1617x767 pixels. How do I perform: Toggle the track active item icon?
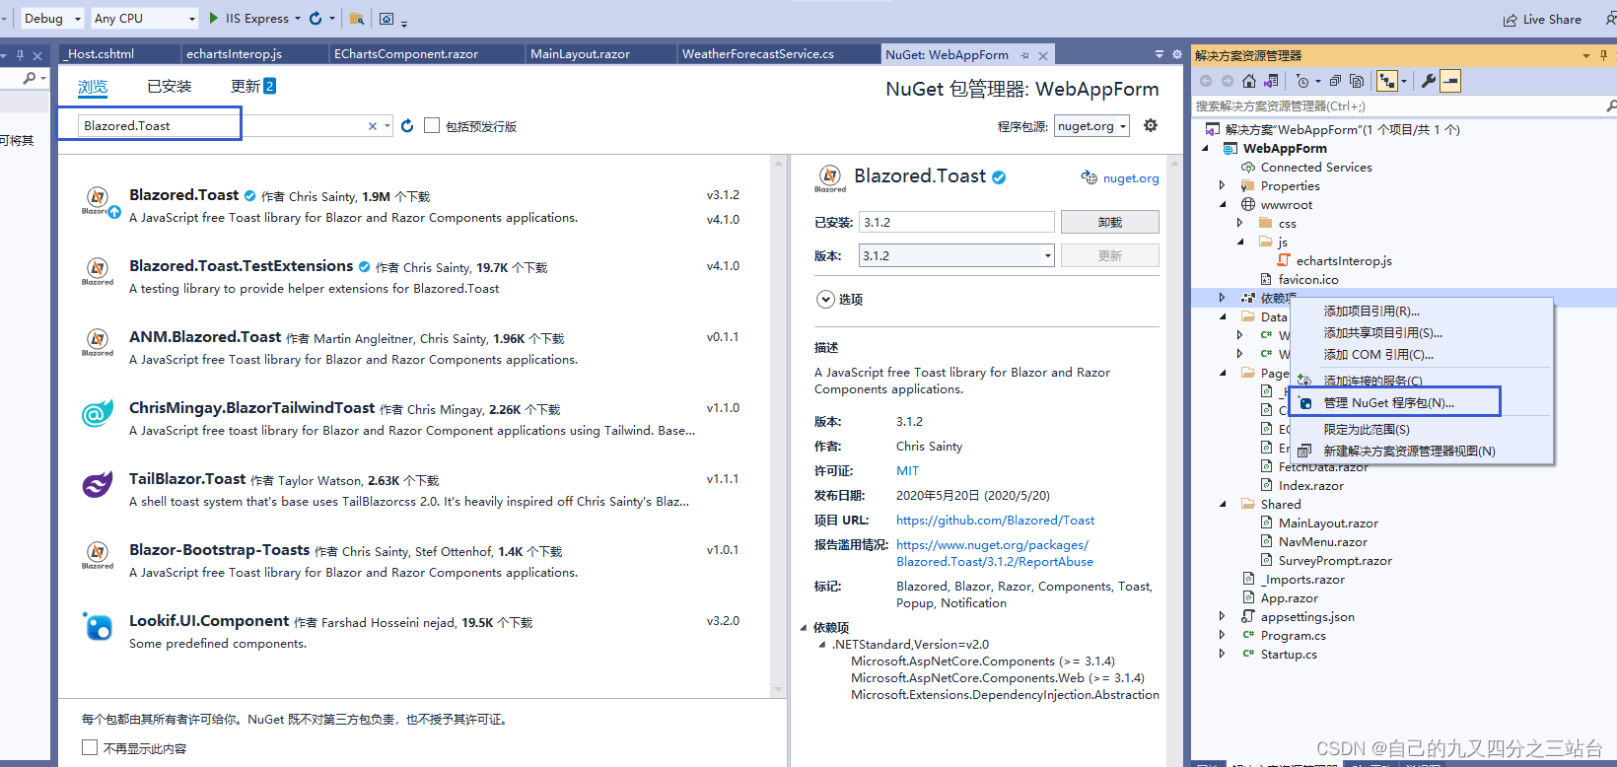pyautogui.click(x=1386, y=81)
